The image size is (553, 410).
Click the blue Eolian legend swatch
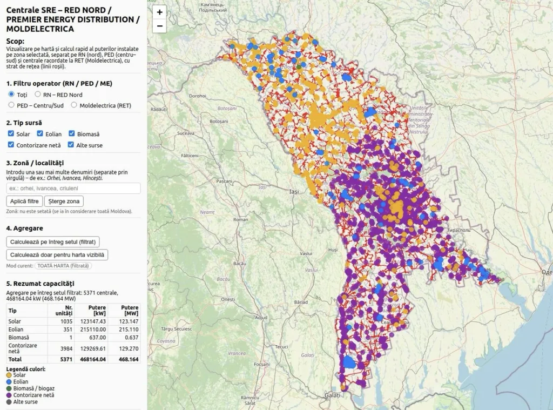coord(8,382)
